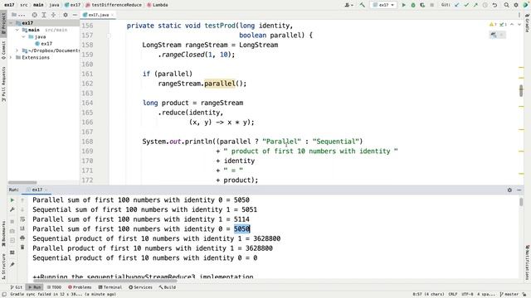Image resolution: width=531 pixels, height=298 pixels.
Task: Expand the ~/Dropbox/Documents tree node
Action: (x=17, y=50)
